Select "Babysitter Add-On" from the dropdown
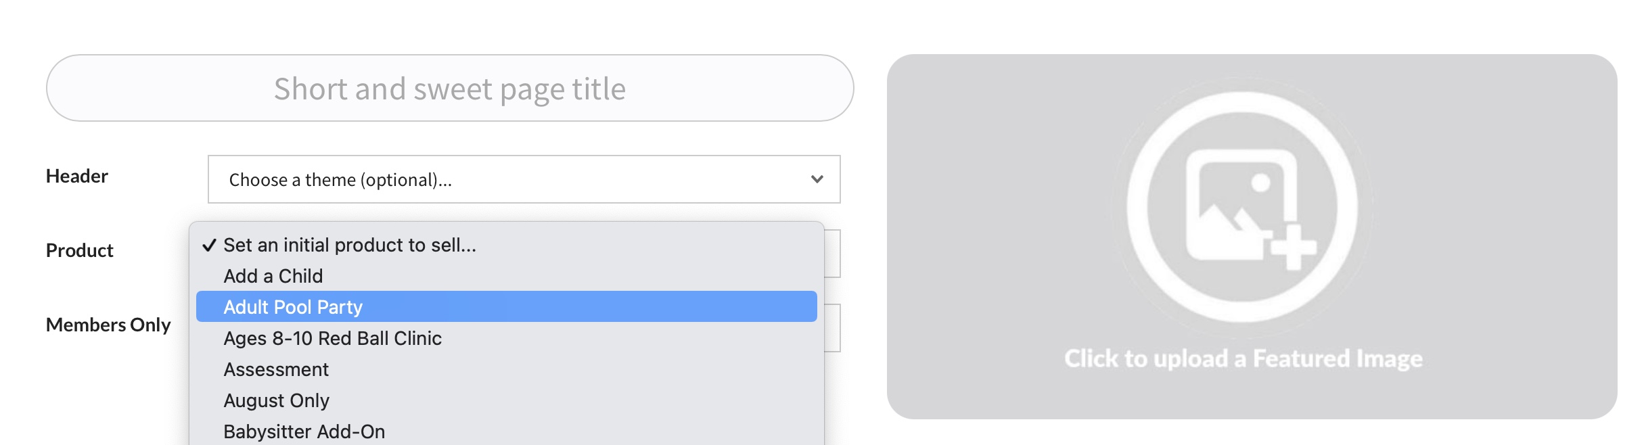Screen dimensions: 1644x445 304,431
